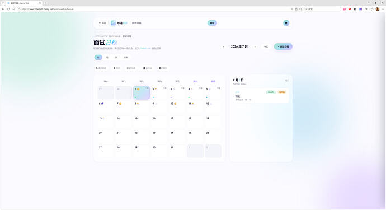Open a new browser tab with plus icon
The height and width of the screenshot is (210, 386).
pos(45,3)
